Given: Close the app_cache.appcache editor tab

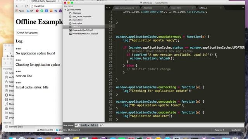Looking at the screenshot, I should (137, 8).
